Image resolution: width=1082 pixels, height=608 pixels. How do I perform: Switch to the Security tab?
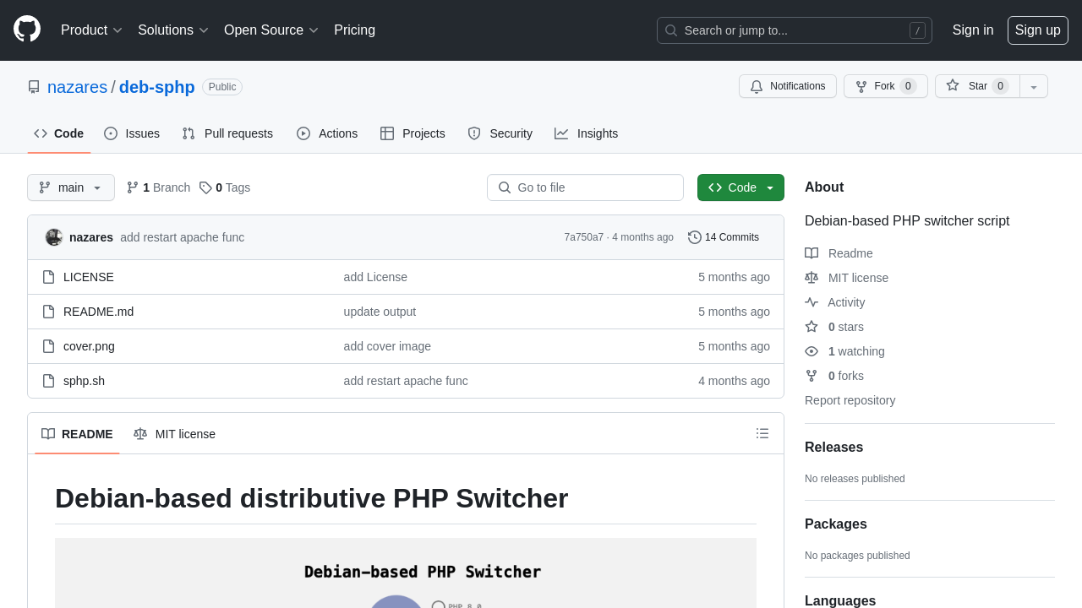pos(500,133)
